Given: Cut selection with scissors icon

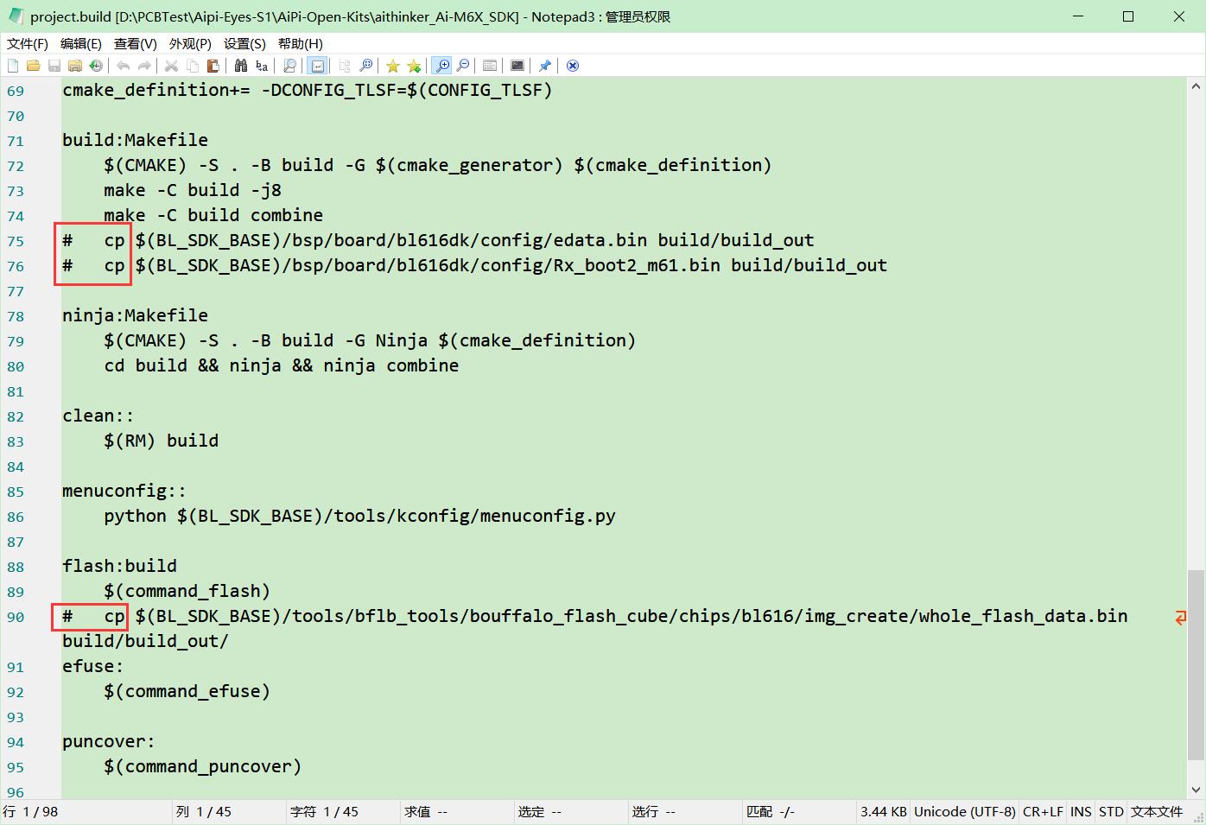Looking at the screenshot, I should (171, 66).
